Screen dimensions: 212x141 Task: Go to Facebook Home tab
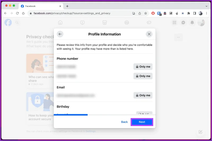click(60, 22)
